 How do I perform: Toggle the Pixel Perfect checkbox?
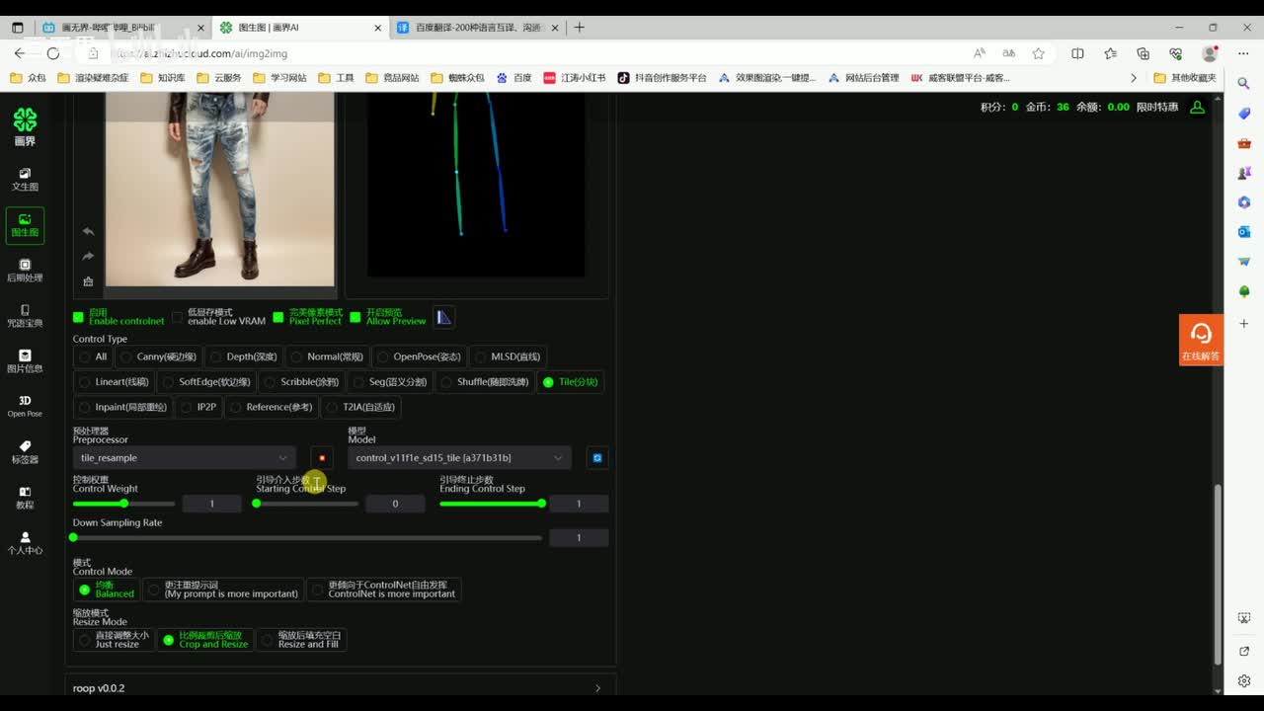tap(278, 317)
